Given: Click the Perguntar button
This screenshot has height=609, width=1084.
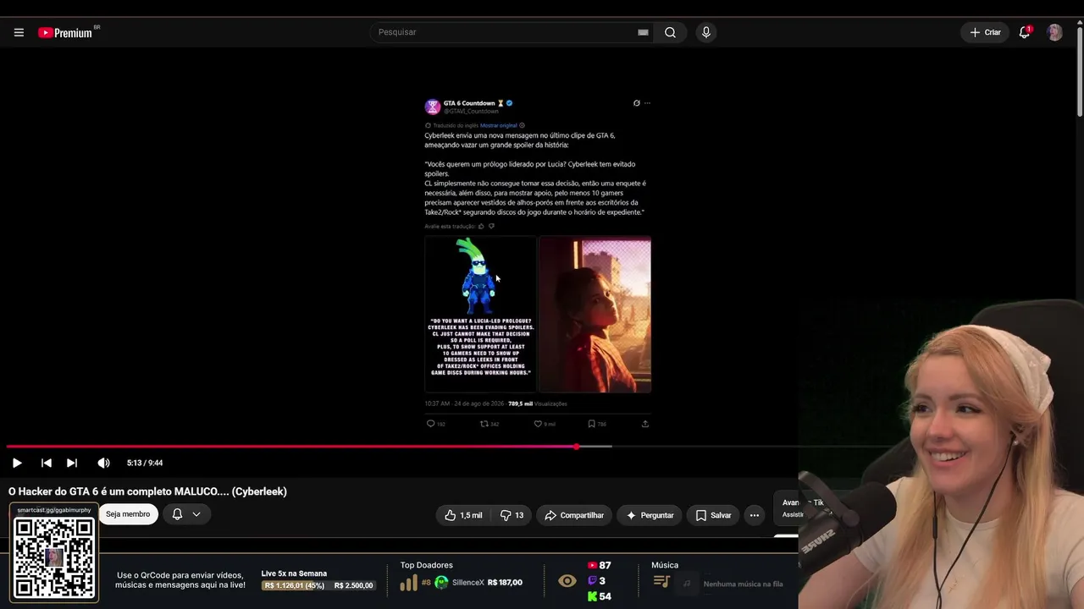Looking at the screenshot, I should pos(650,515).
